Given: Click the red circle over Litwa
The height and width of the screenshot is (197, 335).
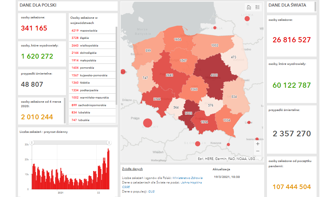Looking at the screenshot, I should (247, 19).
